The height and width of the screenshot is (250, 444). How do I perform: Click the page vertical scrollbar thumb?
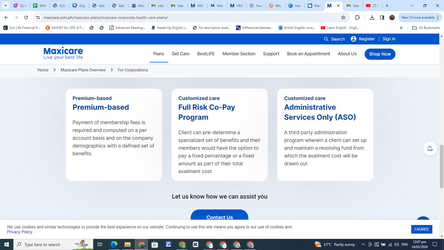click(x=442, y=167)
